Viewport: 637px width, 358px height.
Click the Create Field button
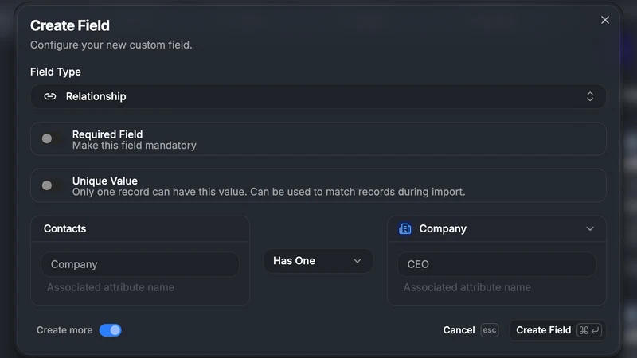pyautogui.click(x=557, y=330)
